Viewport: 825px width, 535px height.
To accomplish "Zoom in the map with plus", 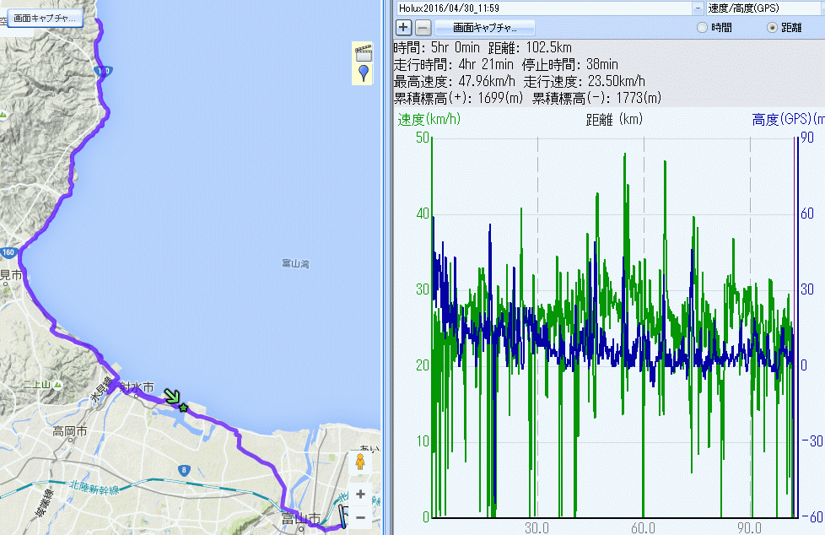I will (360, 494).
